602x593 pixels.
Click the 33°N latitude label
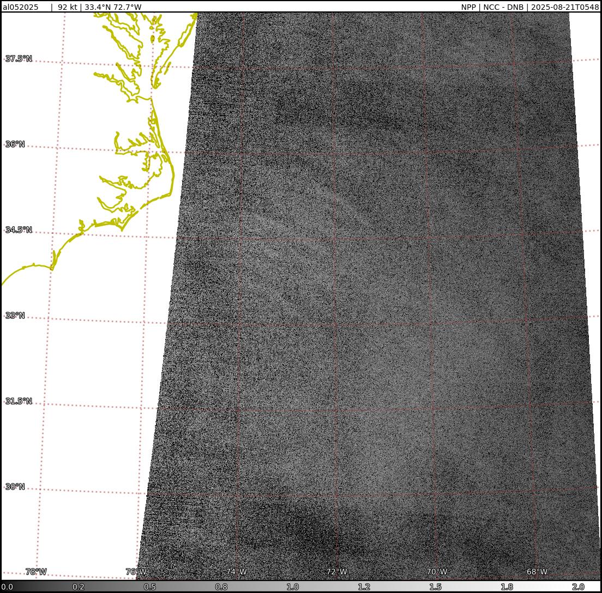[x=15, y=316]
